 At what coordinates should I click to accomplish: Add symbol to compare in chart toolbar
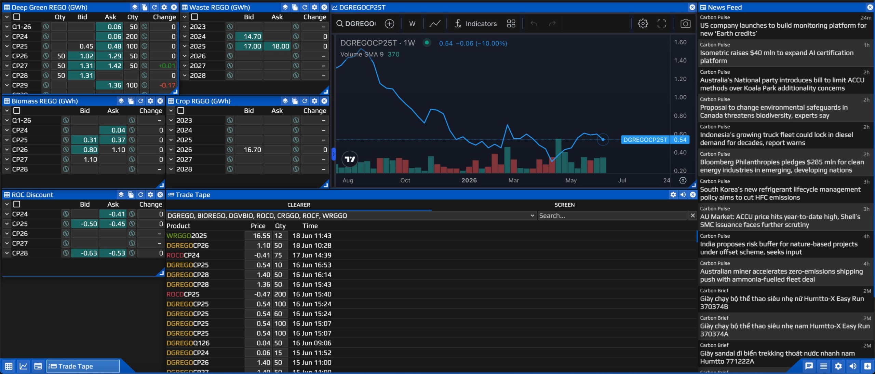tap(389, 24)
